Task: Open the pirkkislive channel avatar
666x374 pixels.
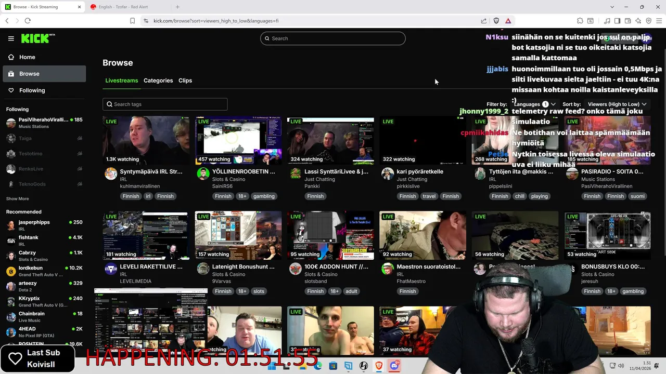Action: pyautogui.click(x=388, y=174)
